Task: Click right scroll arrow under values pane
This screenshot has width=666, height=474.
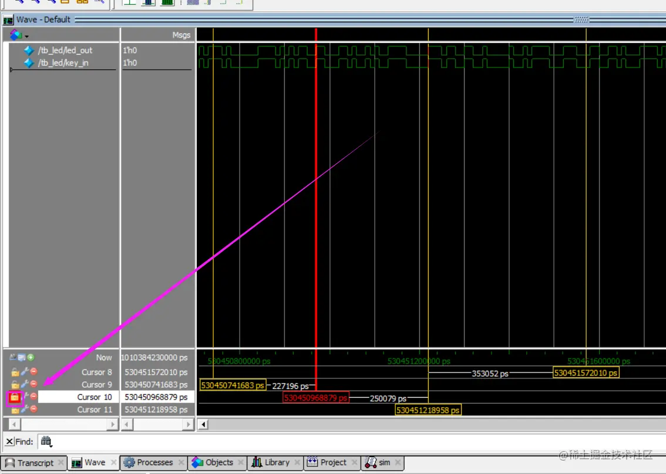Action: 188,424
